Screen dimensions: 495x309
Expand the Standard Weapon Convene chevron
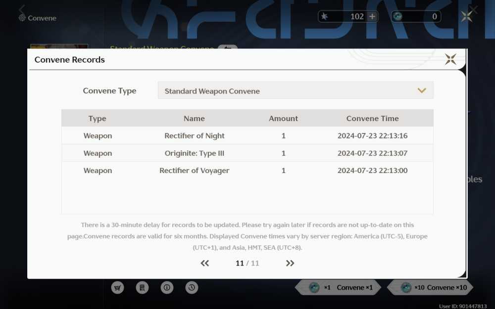coord(422,91)
